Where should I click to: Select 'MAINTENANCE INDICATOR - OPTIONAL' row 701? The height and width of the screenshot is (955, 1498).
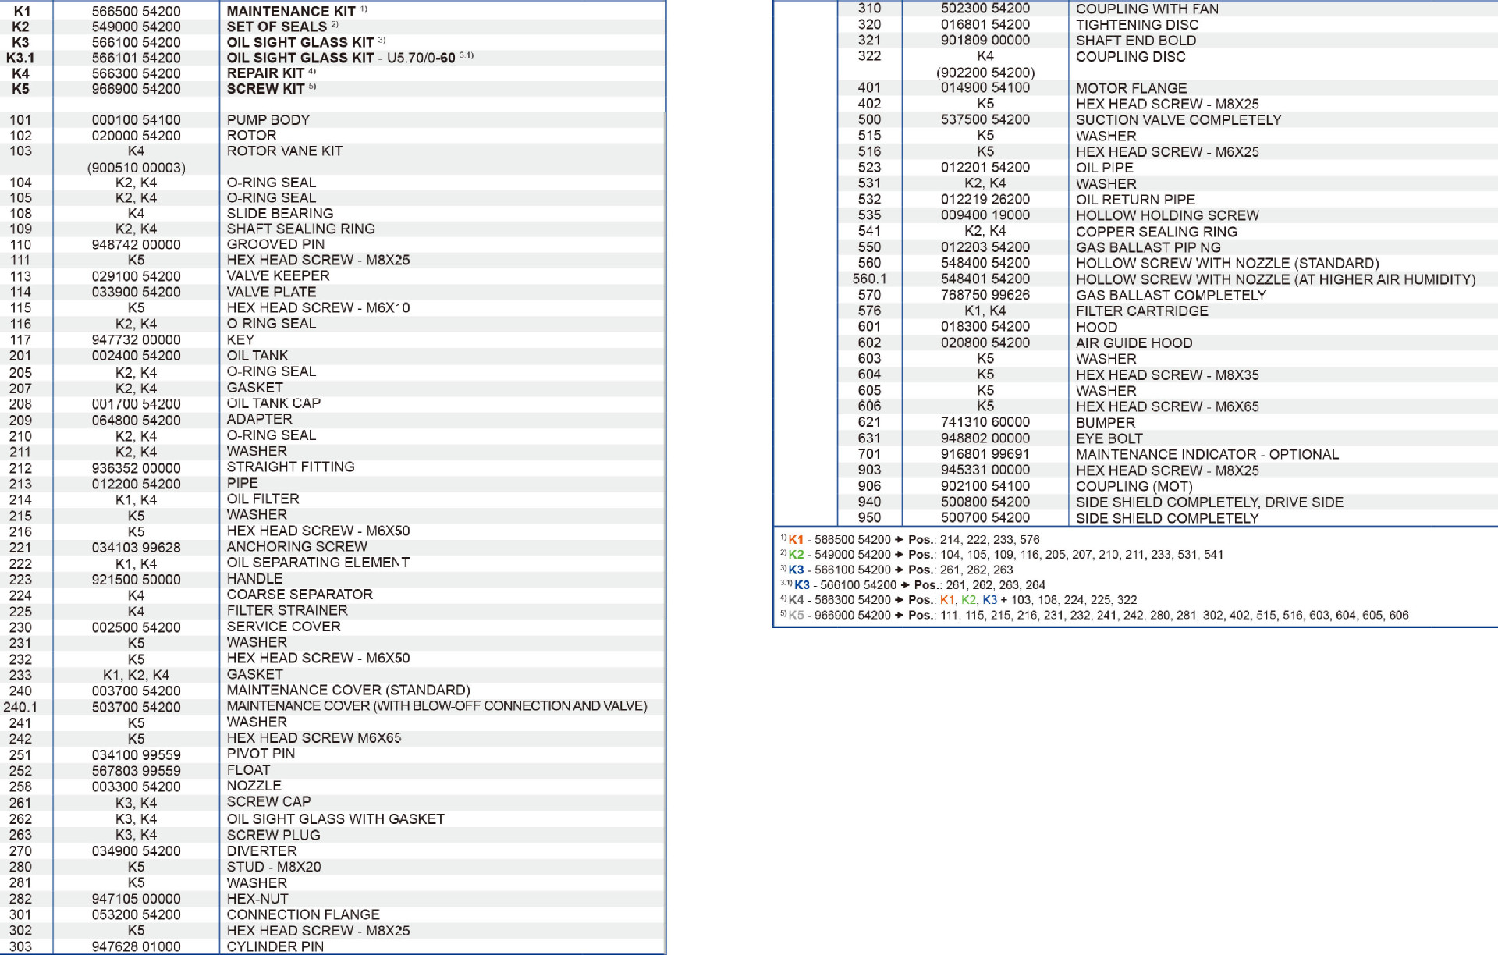(x=1207, y=454)
